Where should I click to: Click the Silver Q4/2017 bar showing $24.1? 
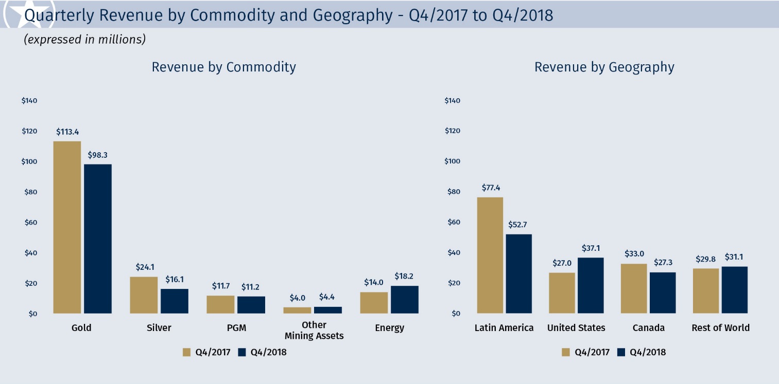click(144, 295)
